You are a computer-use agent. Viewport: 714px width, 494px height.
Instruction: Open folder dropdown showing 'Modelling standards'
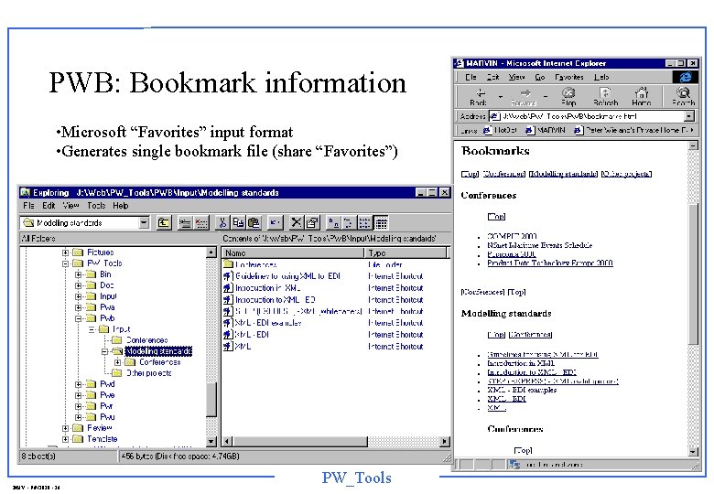click(x=144, y=222)
